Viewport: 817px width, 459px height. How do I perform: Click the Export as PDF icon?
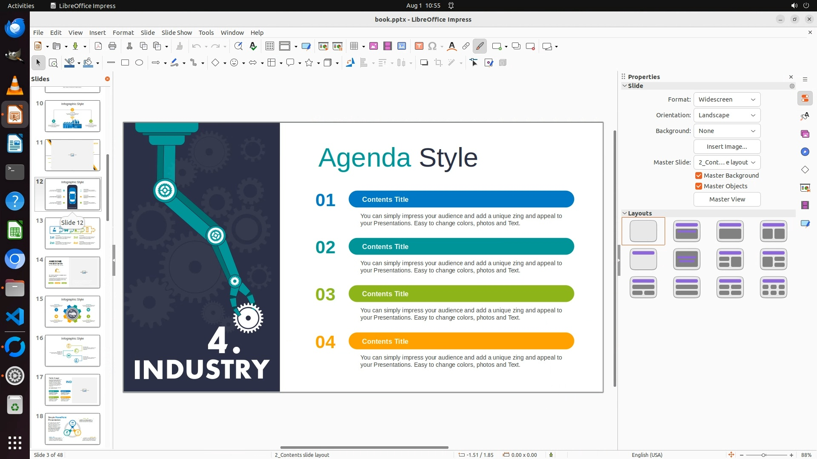(x=98, y=46)
